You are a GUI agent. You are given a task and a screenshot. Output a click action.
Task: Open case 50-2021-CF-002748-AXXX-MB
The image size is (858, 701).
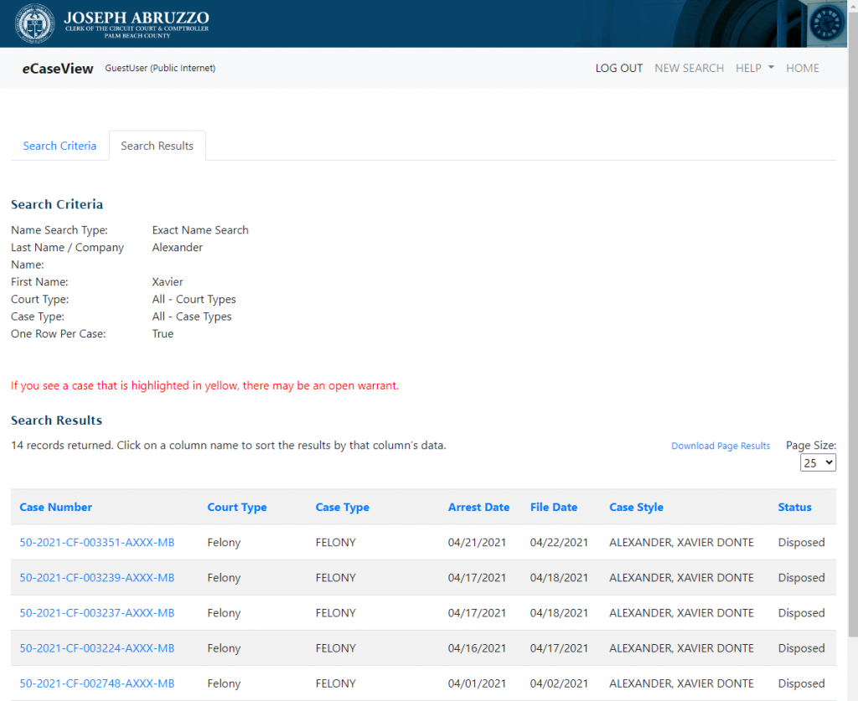97,683
